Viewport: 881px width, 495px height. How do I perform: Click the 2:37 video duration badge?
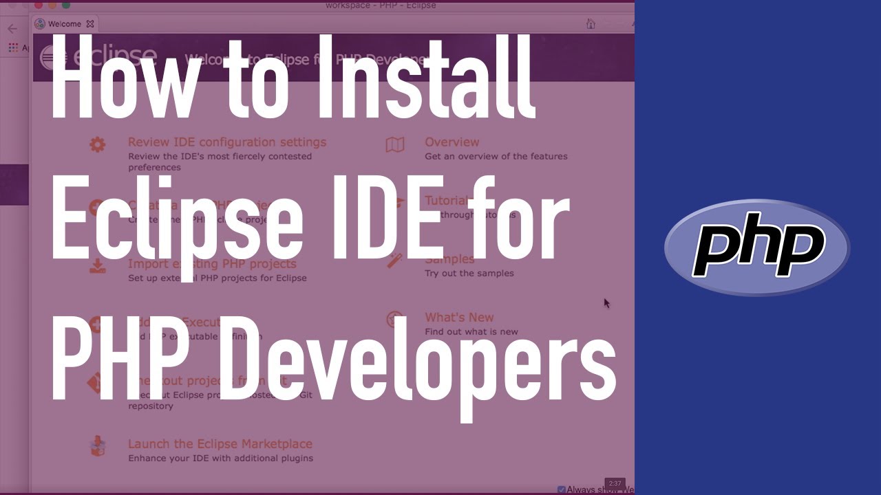click(x=615, y=483)
